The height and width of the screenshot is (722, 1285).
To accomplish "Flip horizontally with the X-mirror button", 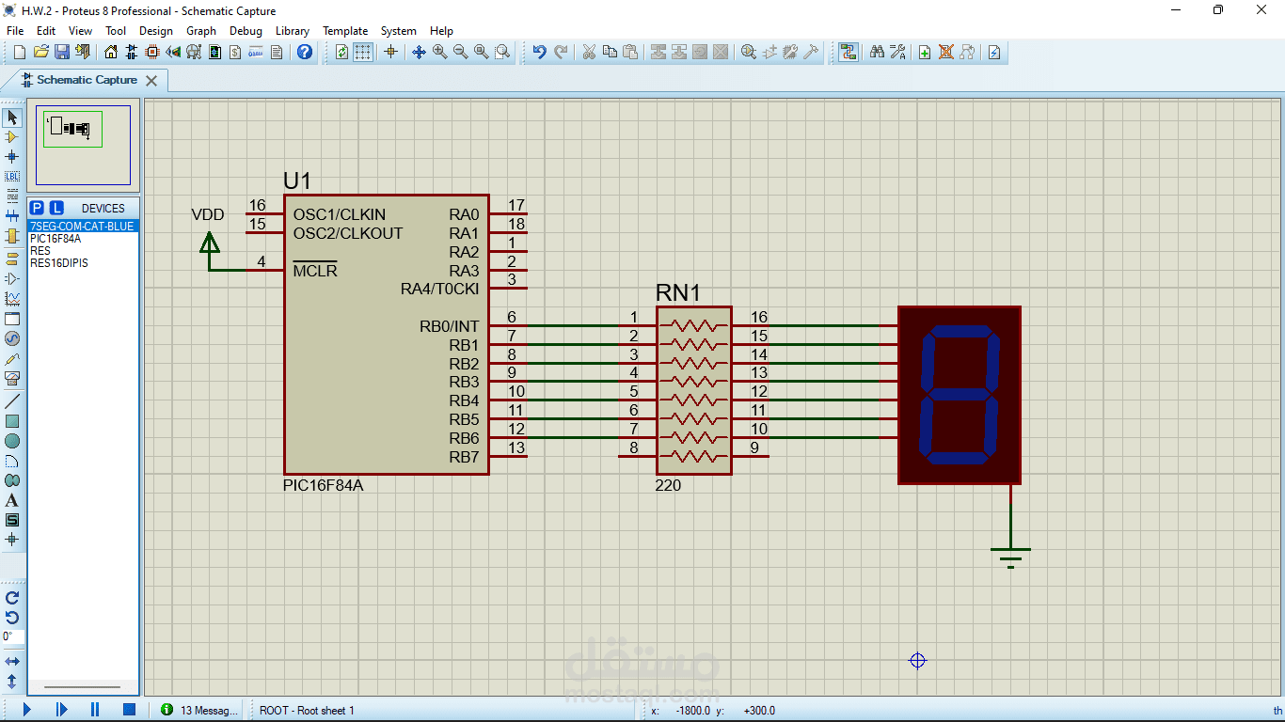I will point(12,662).
